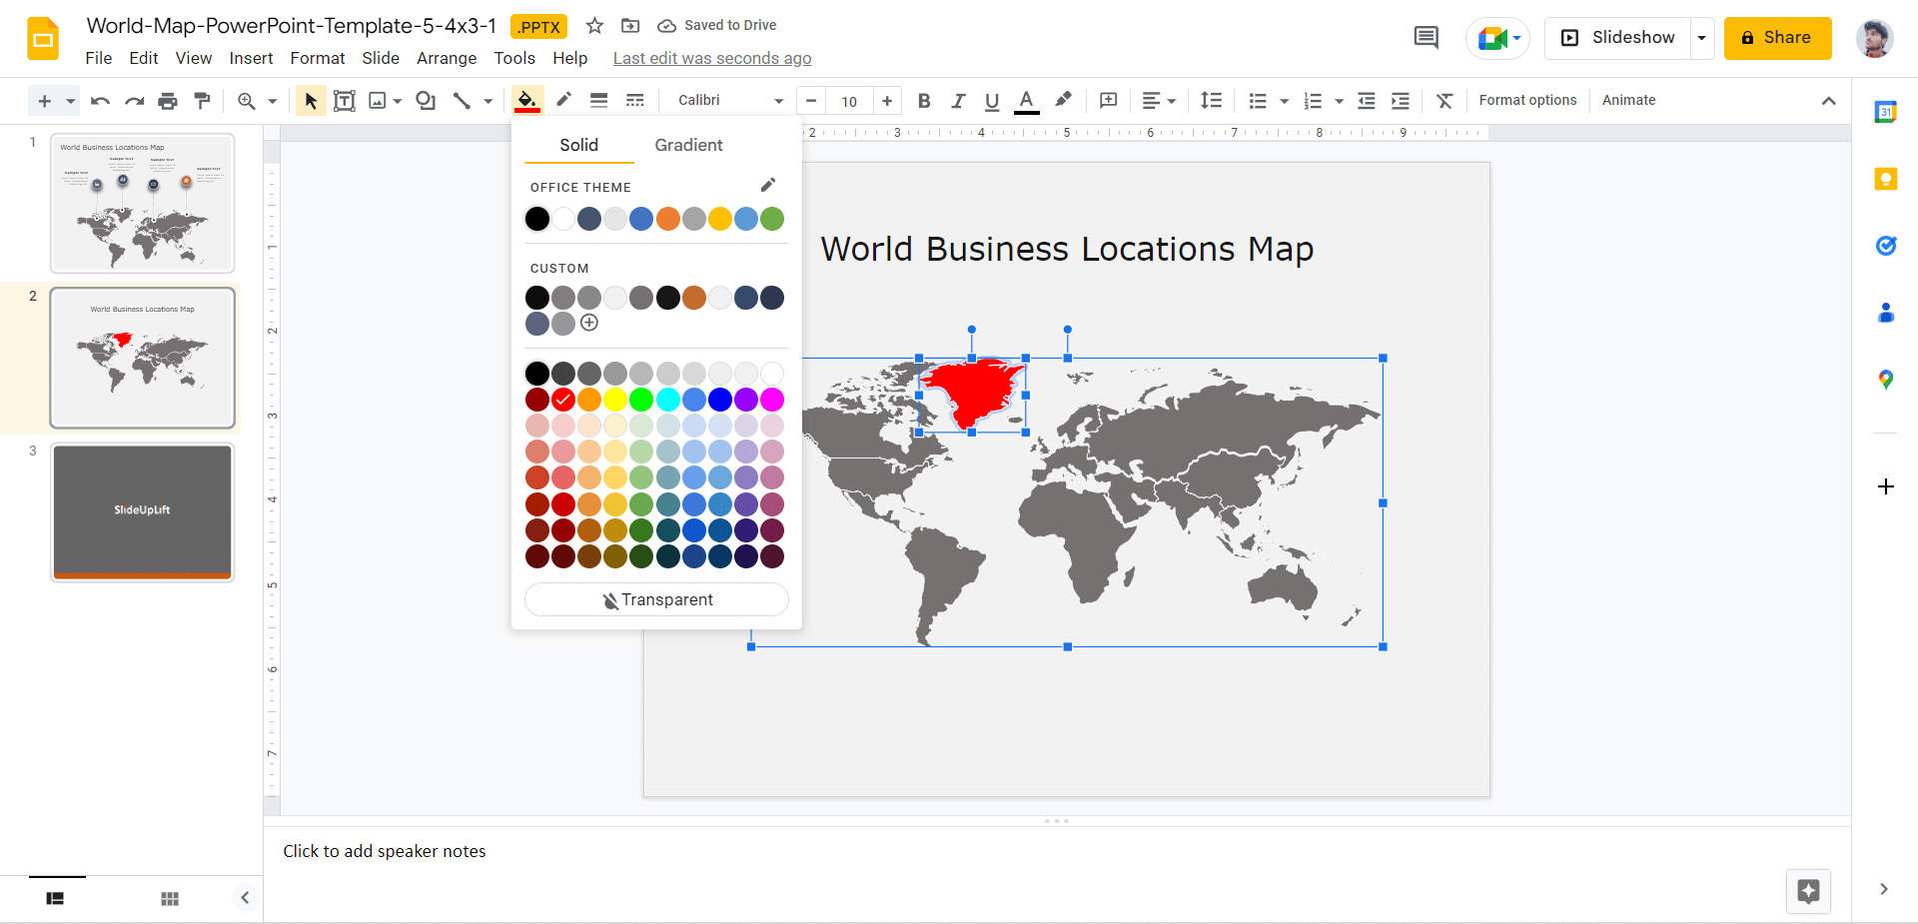Image resolution: width=1918 pixels, height=924 pixels.
Task: Open the border color tool
Action: [x=562, y=100]
